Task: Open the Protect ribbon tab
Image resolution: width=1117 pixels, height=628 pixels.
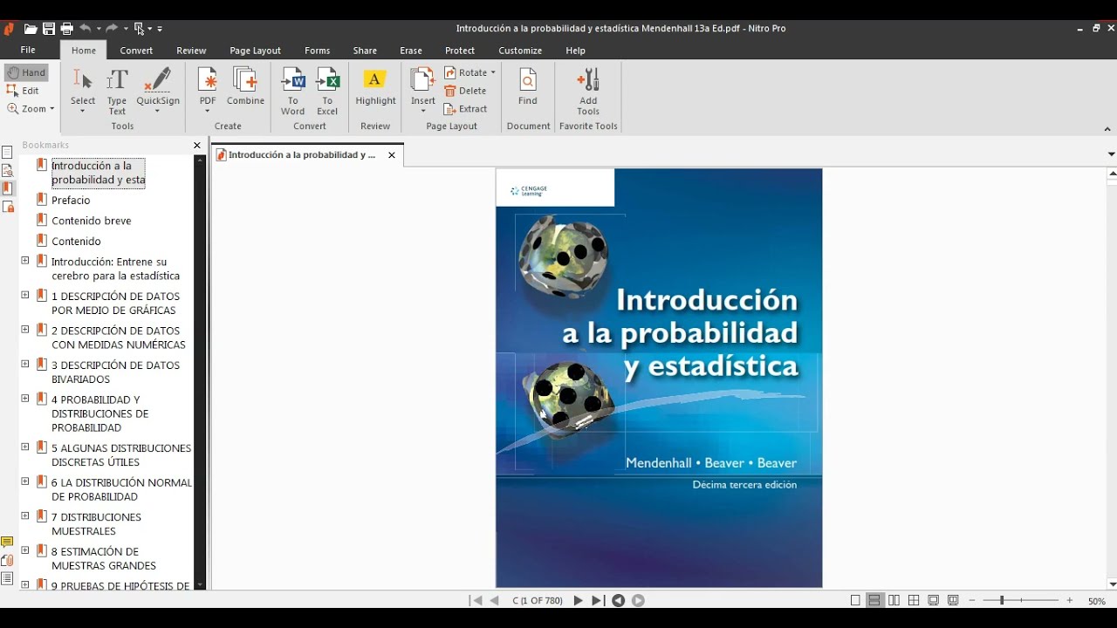Action: [460, 51]
